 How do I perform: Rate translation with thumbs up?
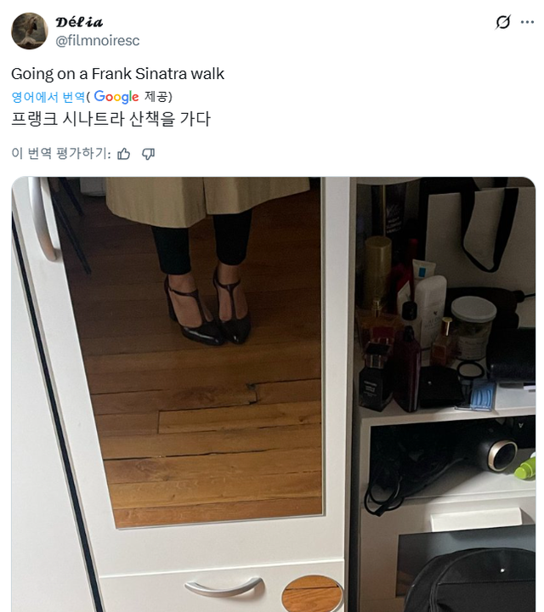click(x=124, y=154)
